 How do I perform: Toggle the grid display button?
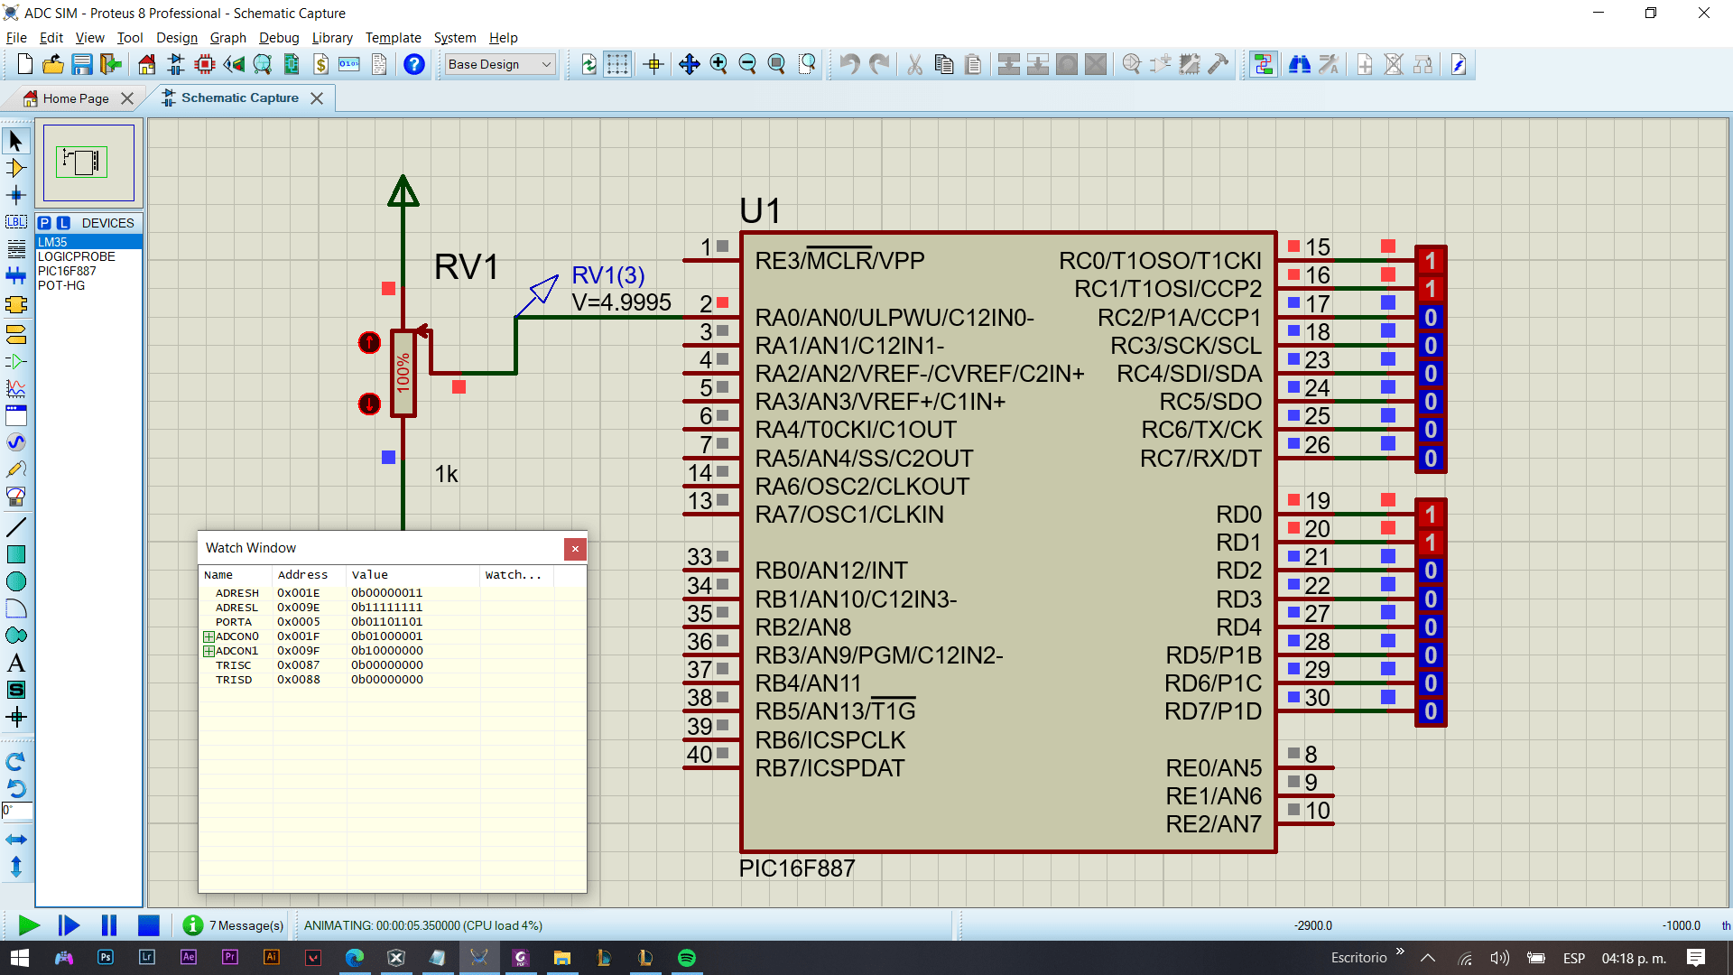tap(617, 64)
